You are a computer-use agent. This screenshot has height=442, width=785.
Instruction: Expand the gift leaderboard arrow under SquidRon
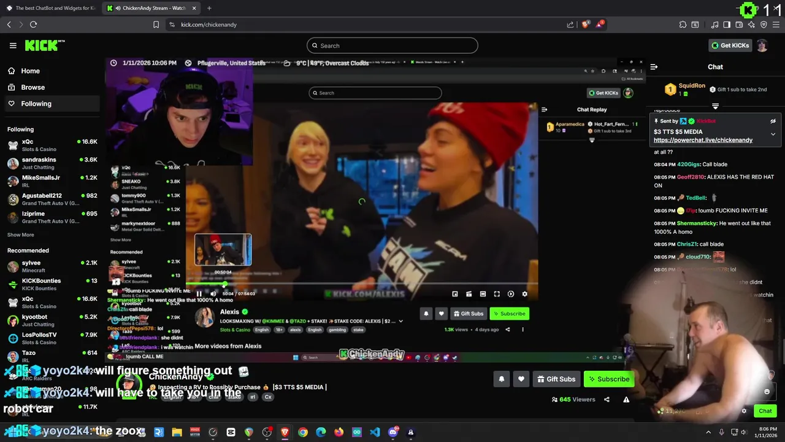pos(715,106)
